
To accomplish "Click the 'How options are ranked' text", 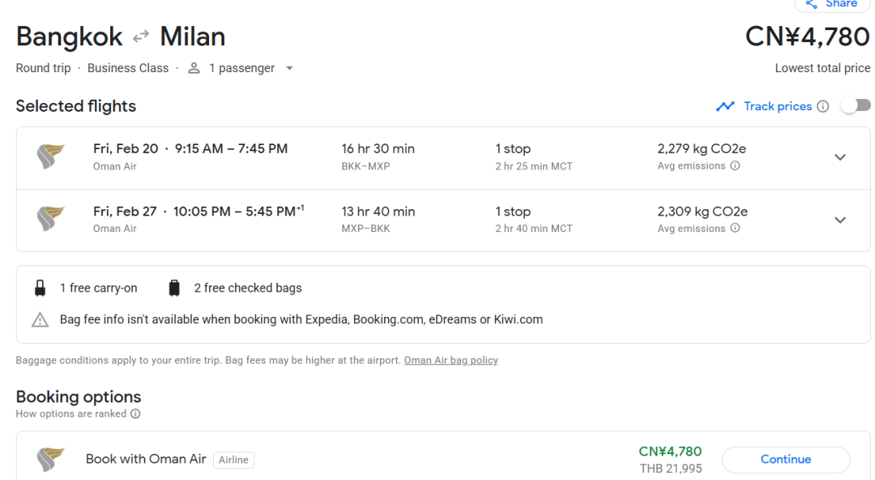I will (70, 414).
